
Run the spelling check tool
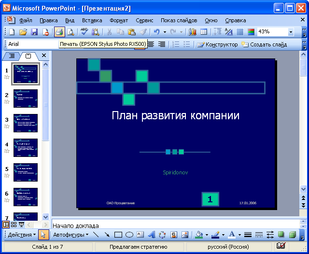pyautogui.click(x=84, y=32)
